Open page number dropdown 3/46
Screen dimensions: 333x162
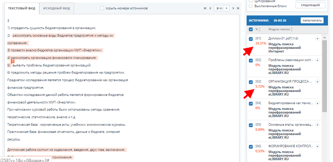point(222,8)
